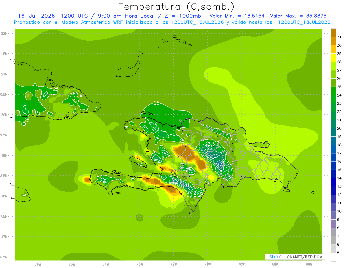Click the 'SisTT - ONAMET/REP.DOM.' credit box
Viewport: 347px width, 268px height.
tap(295, 257)
